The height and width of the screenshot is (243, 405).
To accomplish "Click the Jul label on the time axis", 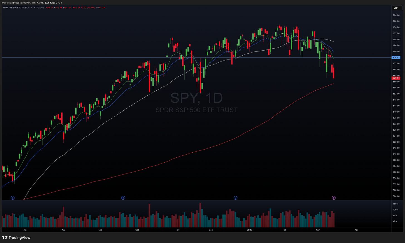I will (25, 230).
